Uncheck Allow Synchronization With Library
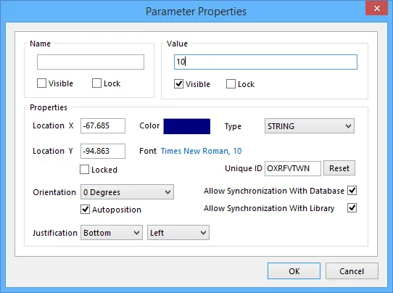This screenshot has width=393, height=293. tap(352, 208)
